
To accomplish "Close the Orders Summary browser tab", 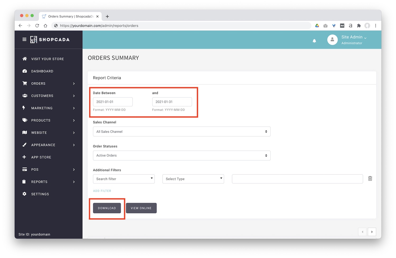I will [x=97, y=16].
